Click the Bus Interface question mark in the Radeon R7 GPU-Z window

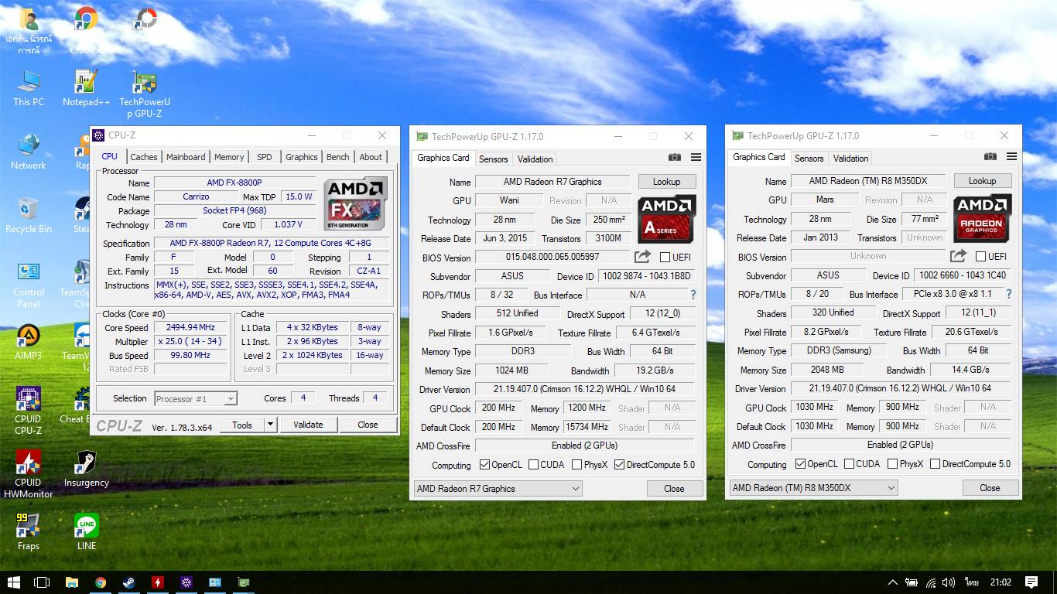(x=693, y=295)
